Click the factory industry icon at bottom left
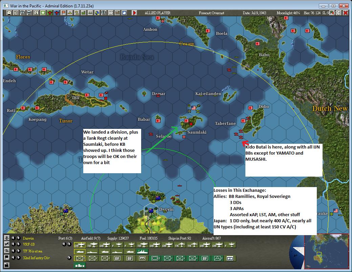 pyautogui.click(x=7, y=265)
